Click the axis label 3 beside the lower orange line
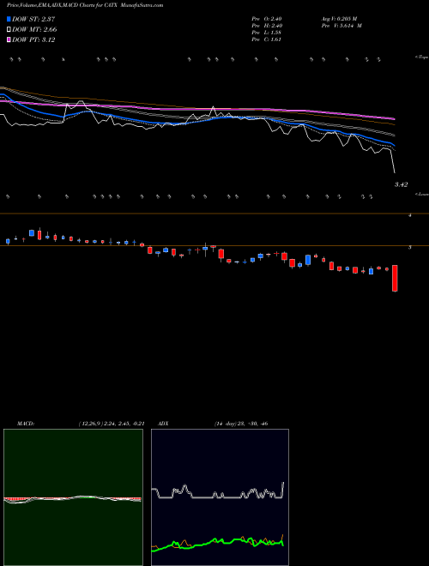Image resolution: width=429 pixels, height=566 pixels. click(x=409, y=248)
